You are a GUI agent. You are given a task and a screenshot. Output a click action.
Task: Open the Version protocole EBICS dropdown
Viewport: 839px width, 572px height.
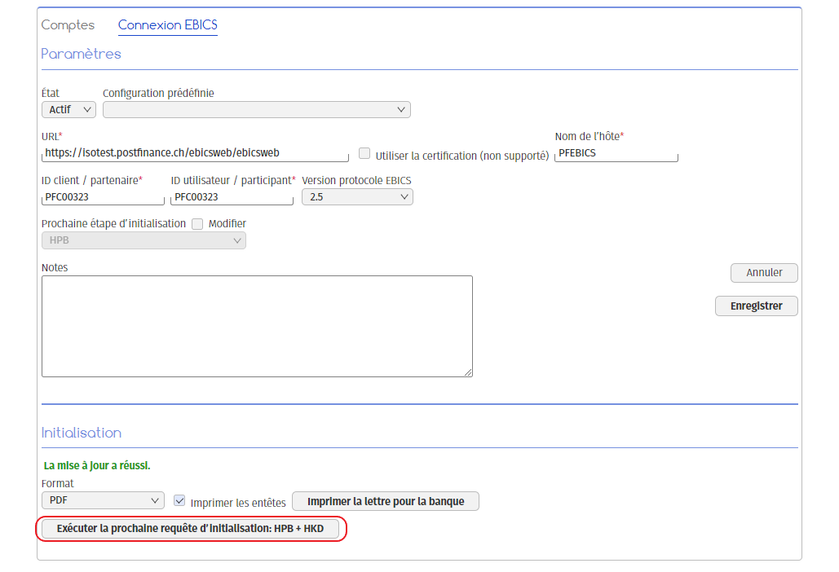pos(357,196)
